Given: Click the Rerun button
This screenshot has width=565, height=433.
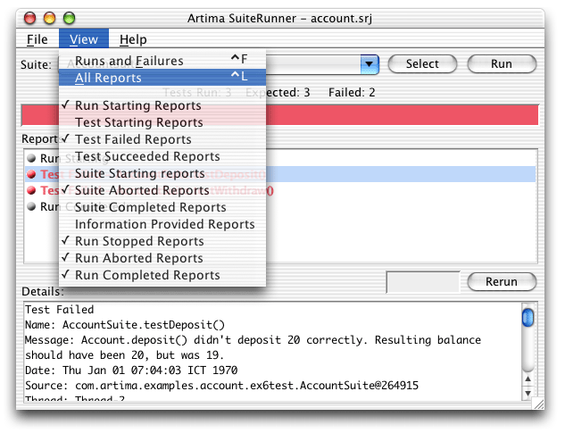Looking at the screenshot, I should (502, 281).
